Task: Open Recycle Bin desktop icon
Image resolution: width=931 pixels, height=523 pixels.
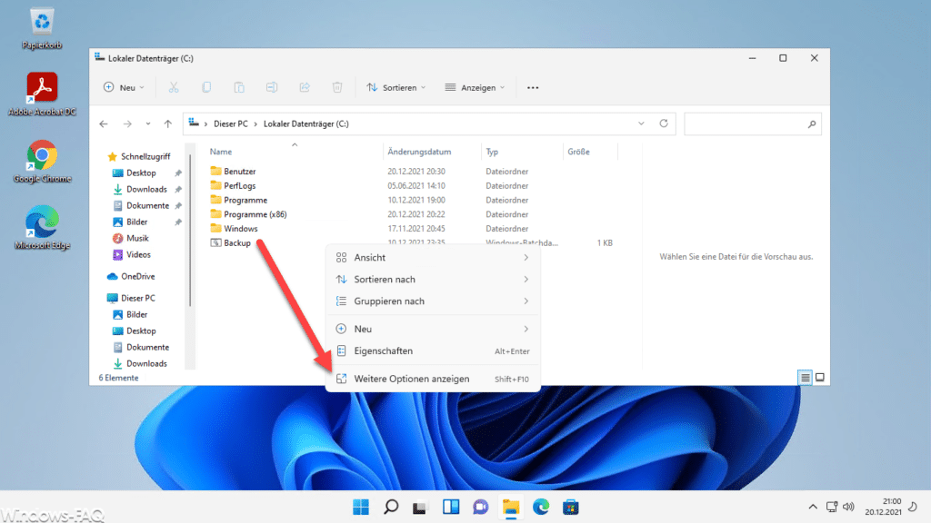Action: pyautogui.click(x=42, y=28)
